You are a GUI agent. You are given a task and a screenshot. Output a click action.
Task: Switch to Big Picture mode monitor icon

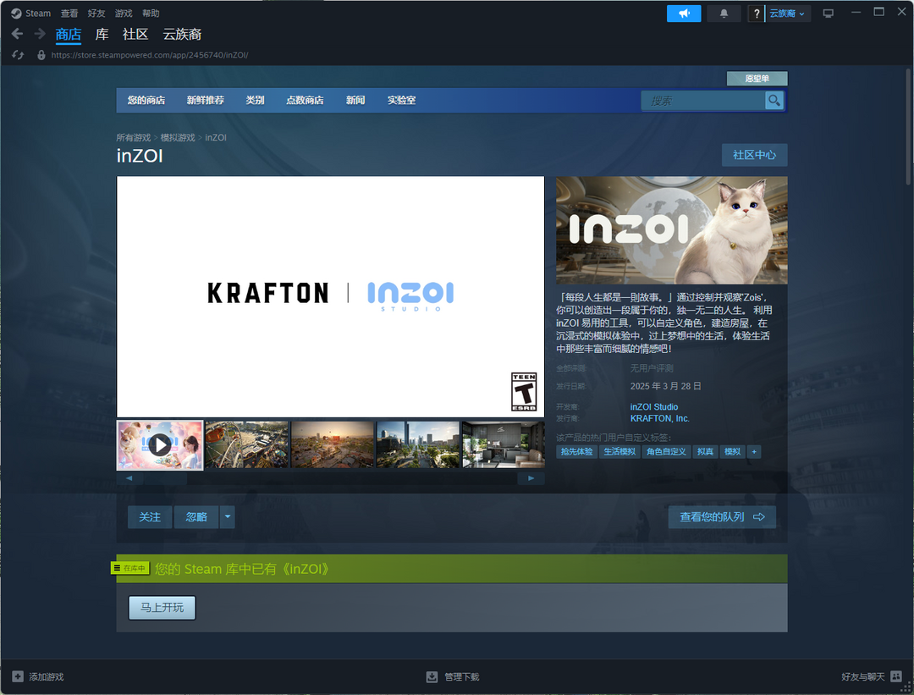(828, 14)
